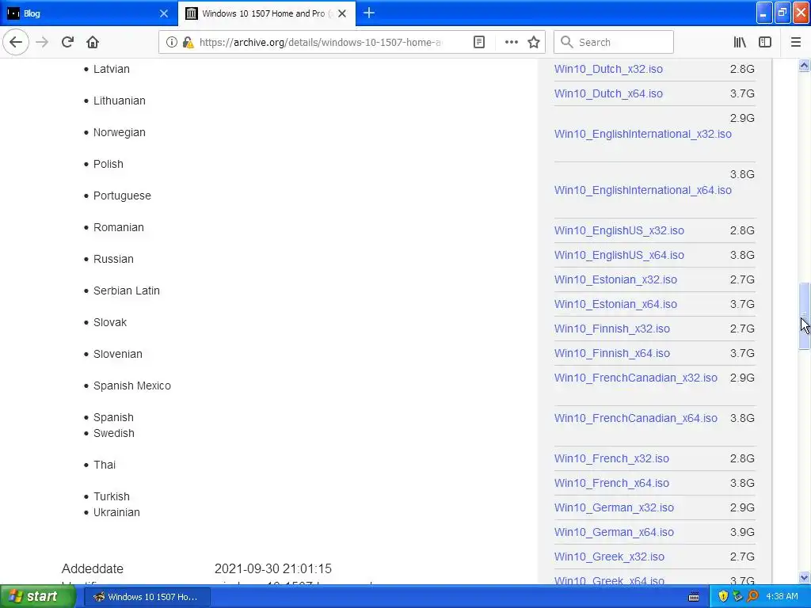This screenshot has width=811, height=608.
Task: Open the Library icon
Action: point(740,42)
